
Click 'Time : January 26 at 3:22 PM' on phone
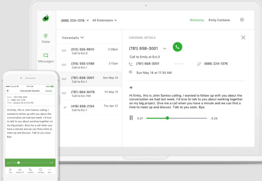[x=20, y=103]
